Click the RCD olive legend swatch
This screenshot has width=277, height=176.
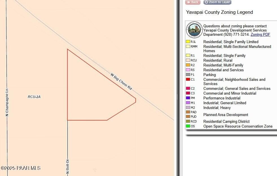click(x=188, y=121)
